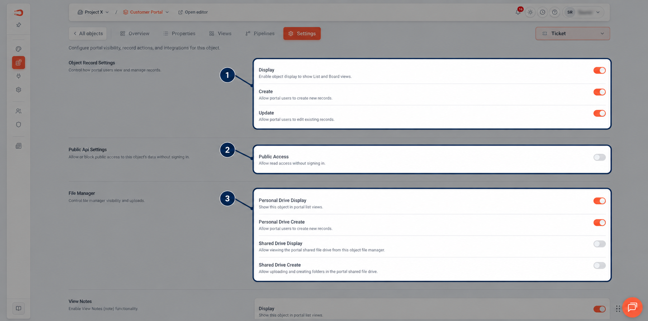Screen dimensions: 648x321
Task: Toggle the Update records switch
Action: coord(599,113)
